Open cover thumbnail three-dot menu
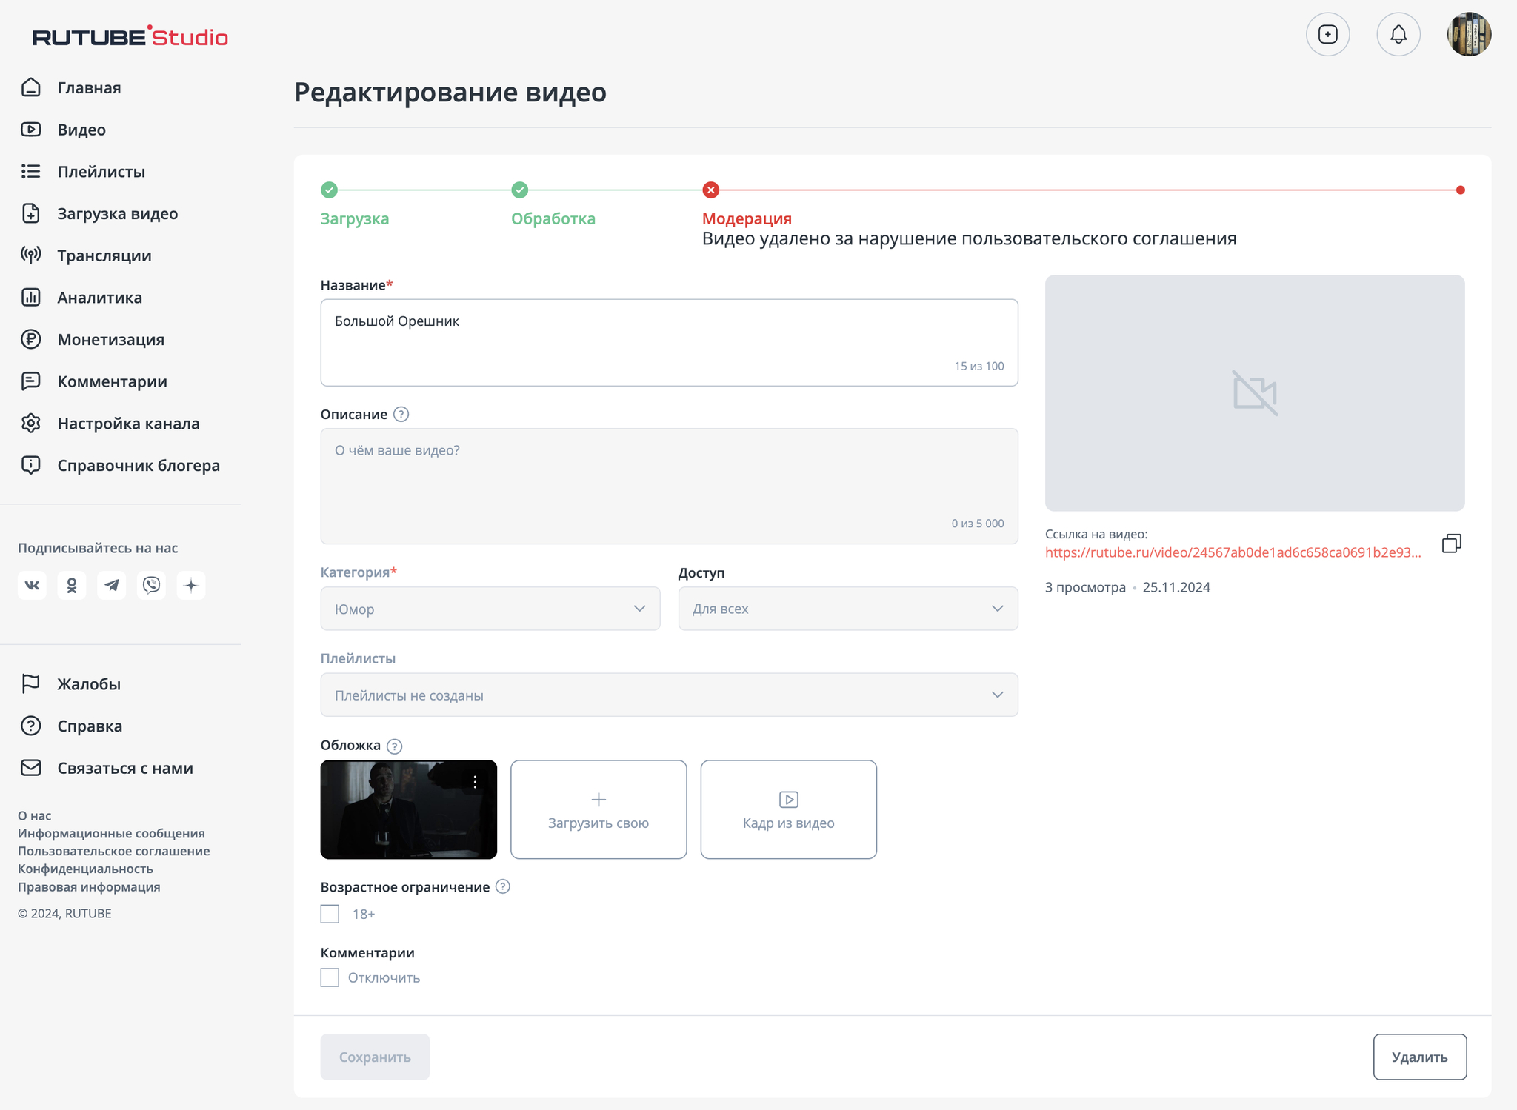The image size is (1517, 1110). point(475,781)
